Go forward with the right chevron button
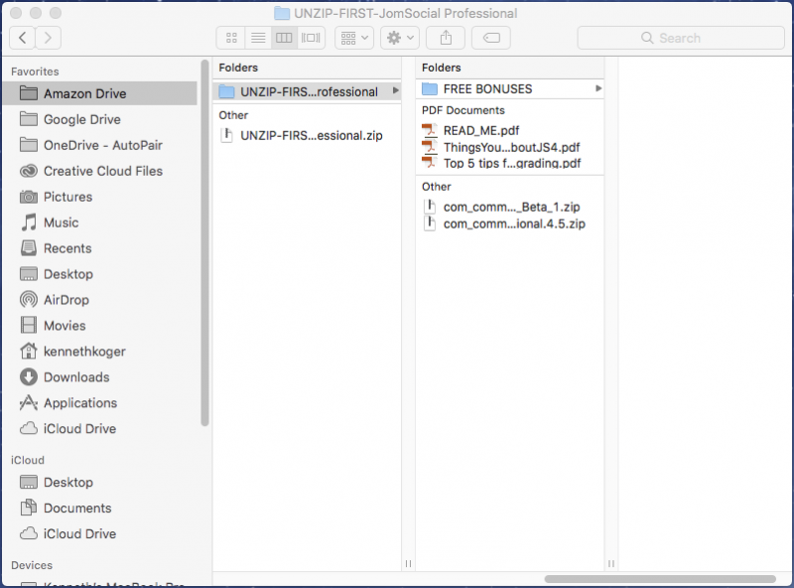The width and height of the screenshot is (794, 588). pyautogui.click(x=48, y=38)
